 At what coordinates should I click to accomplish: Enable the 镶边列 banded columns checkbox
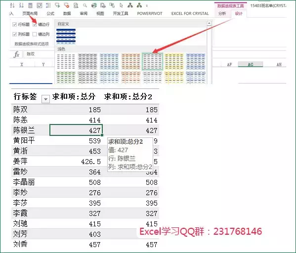[35, 34]
